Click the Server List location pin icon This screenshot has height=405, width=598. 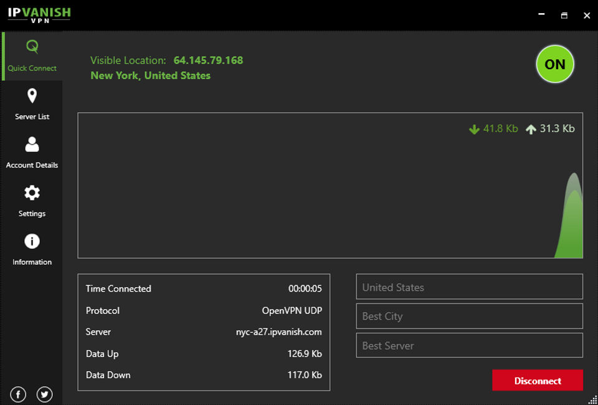32,96
